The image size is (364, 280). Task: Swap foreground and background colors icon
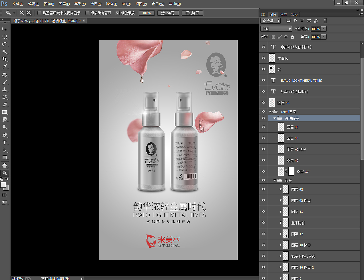[7, 179]
